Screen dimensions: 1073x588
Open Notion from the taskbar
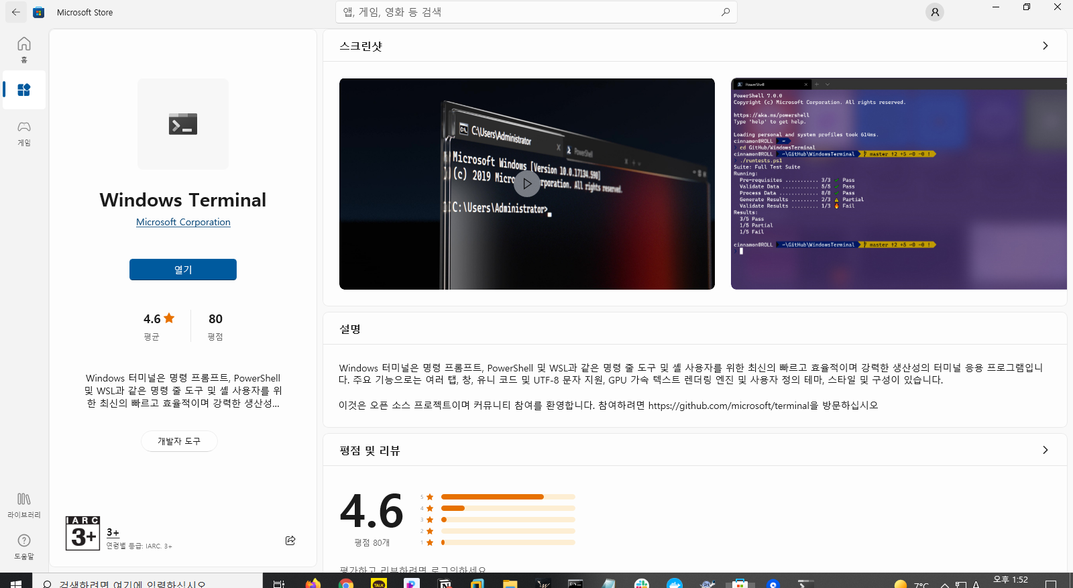pyautogui.click(x=445, y=583)
